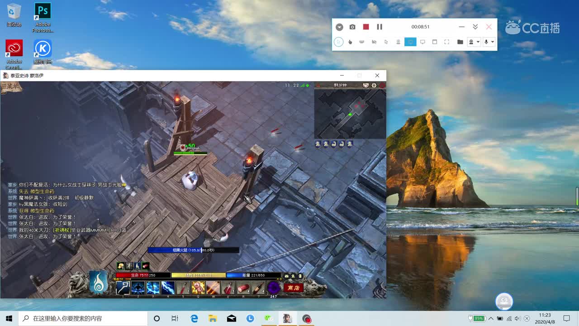The height and width of the screenshot is (326, 579).
Task: Click the red 生命 health bar
Action: pyautogui.click(x=143, y=275)
